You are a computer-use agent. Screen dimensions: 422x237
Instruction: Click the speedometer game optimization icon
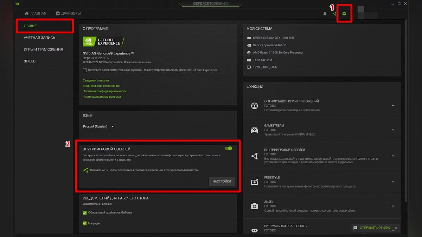(x=254, y=106)
